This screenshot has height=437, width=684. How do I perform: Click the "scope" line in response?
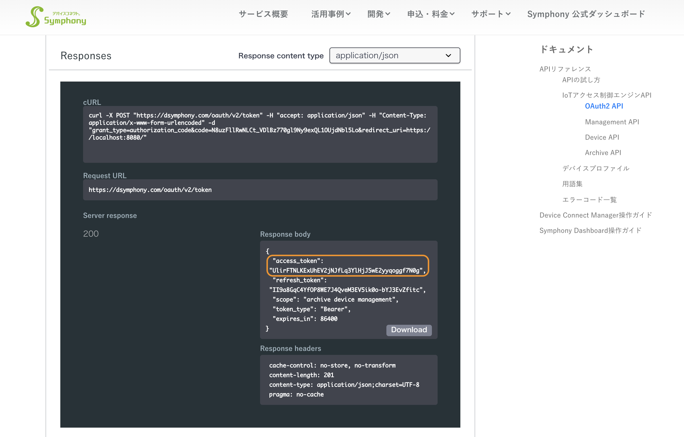pyautogui.click(x=335, y=299)
